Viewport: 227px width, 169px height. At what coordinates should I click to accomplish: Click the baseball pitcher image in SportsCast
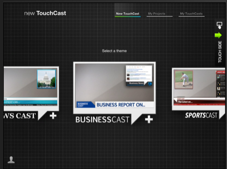click(184, 79)
